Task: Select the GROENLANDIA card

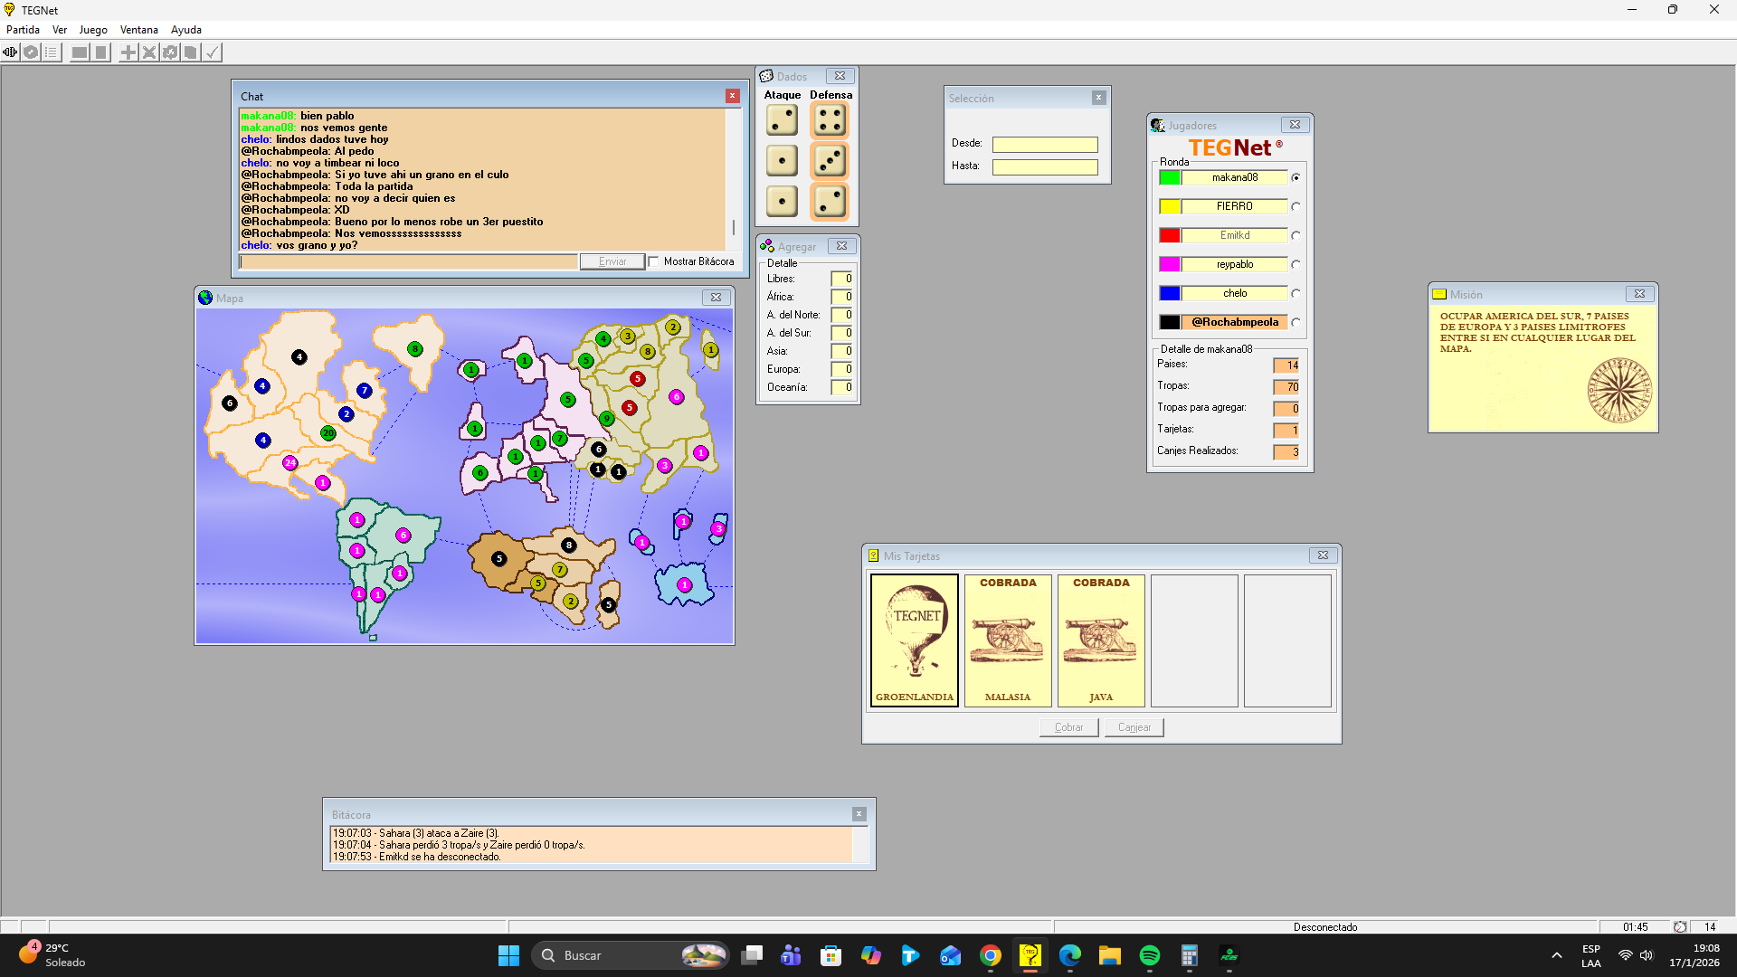Action: [914, 640]
